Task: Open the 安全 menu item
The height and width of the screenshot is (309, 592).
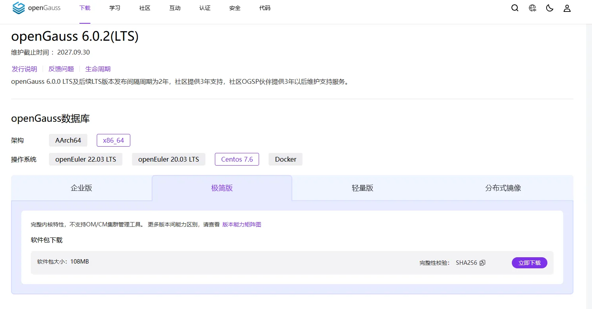Action: coord(235,8)
